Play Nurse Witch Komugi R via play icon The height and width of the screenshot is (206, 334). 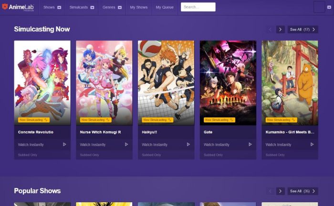point(126,144)
